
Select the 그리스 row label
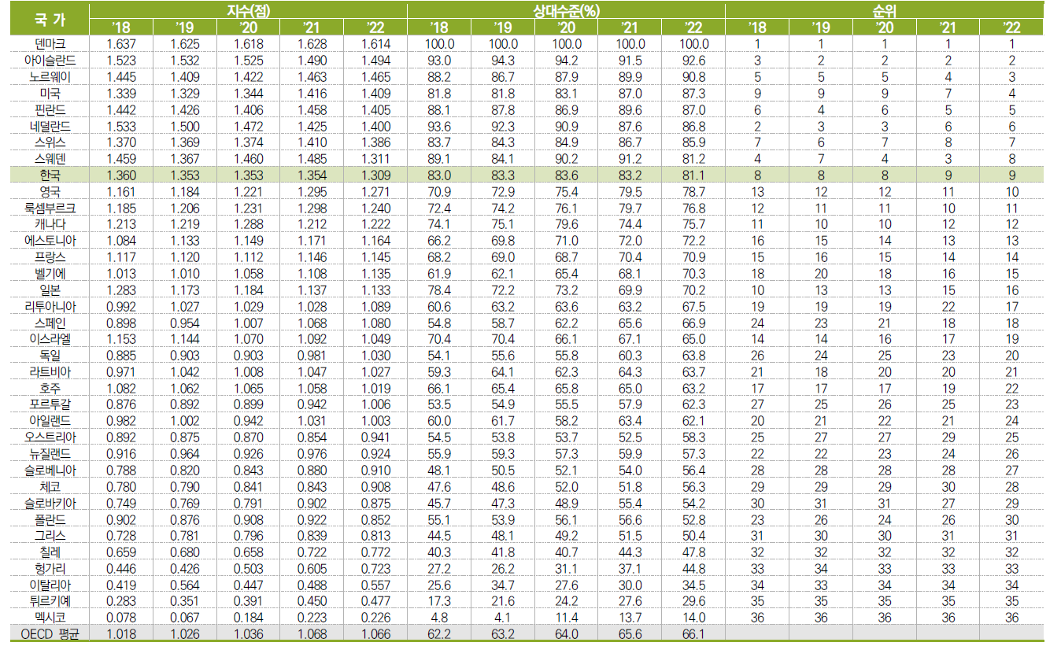50,536
